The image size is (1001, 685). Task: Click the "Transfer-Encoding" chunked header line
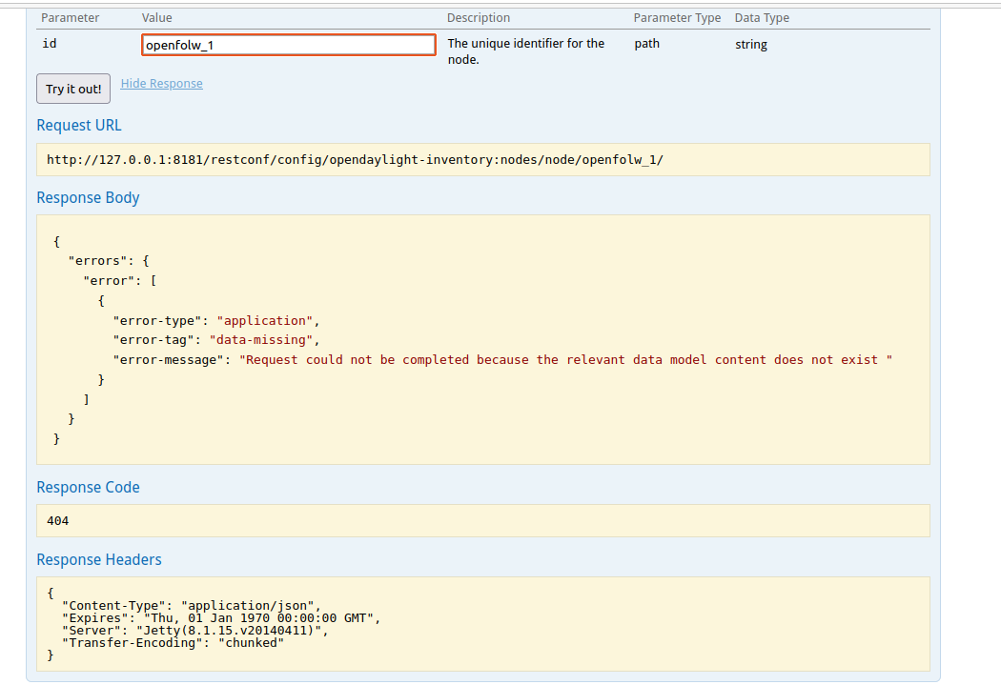[173, 642]
